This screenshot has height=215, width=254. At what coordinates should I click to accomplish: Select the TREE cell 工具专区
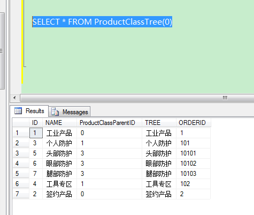(x=159, y=184)
